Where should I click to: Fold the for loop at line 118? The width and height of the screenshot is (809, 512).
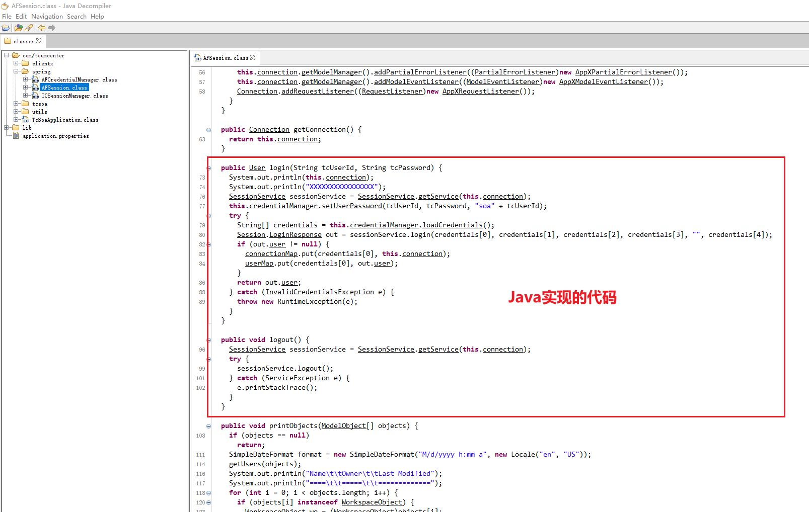point(209,493)
